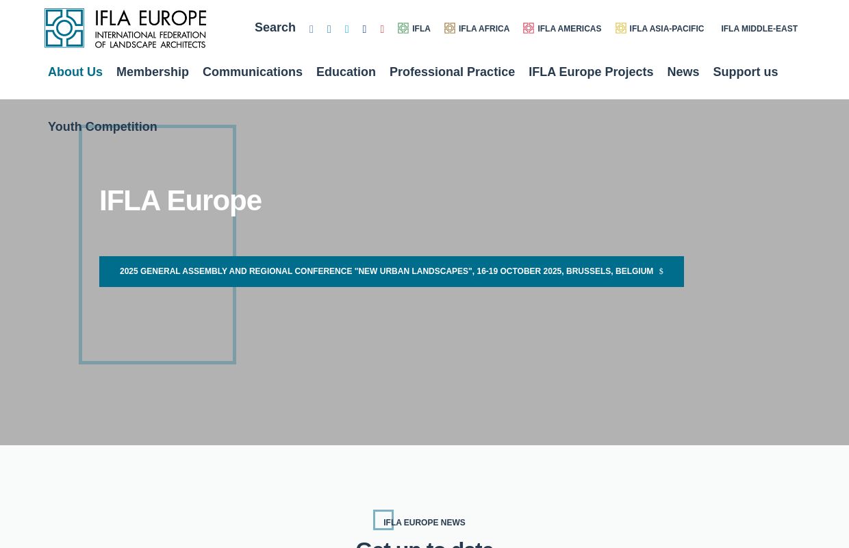
Task: Select the About Us menu item
Action: coord(75,72)
